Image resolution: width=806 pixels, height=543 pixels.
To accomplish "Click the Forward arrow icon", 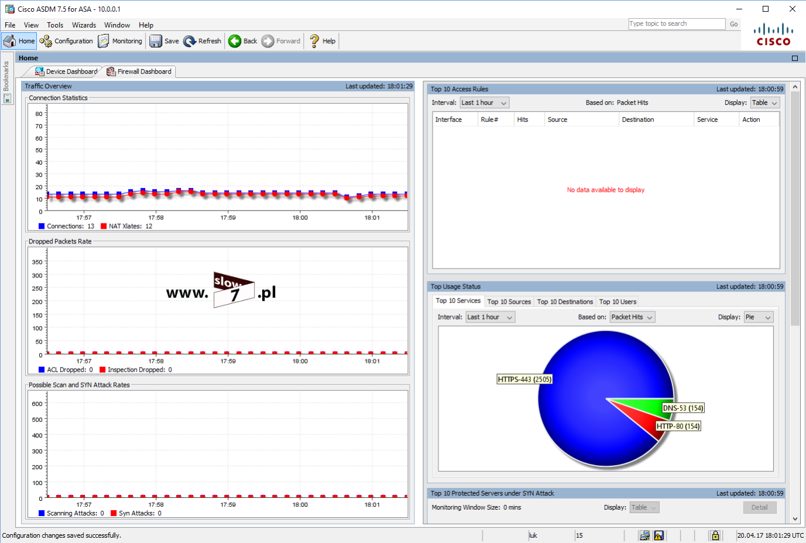I will (x=267, y=41).
